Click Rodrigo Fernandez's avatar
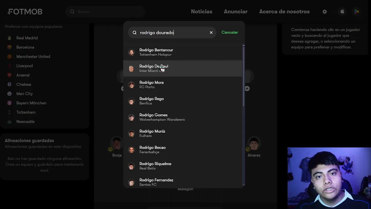This screenshot has height=209, width=371. 131,182
